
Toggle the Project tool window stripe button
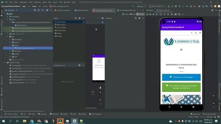[x=1, y=13]
